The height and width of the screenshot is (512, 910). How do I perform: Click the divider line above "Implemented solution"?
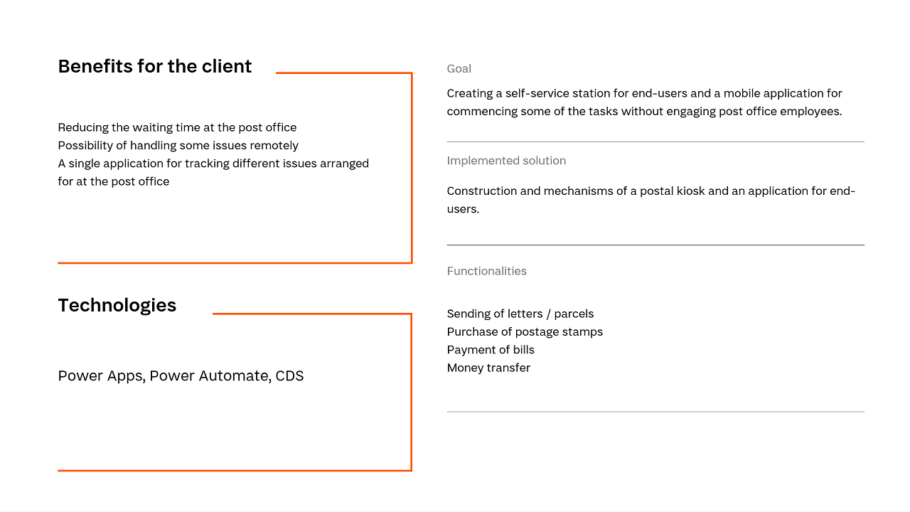[655, 142]
